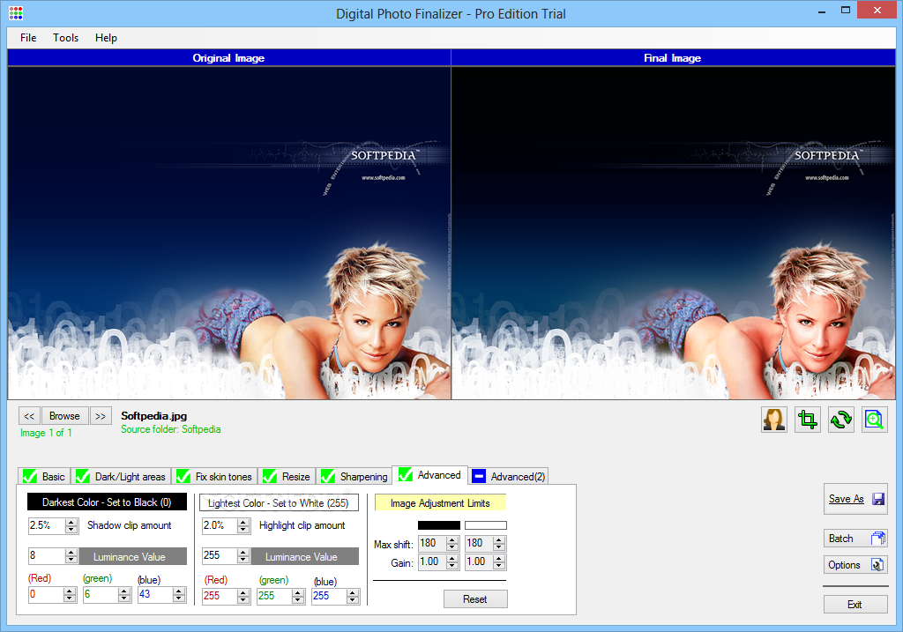
Task: Click the stacked pages icon on Batch
Action: point(878,539)
